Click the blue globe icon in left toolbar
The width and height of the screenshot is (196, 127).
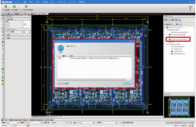click(3, 42)
